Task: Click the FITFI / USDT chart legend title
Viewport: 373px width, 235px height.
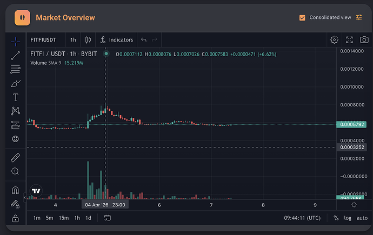Action: coord(63,54)
